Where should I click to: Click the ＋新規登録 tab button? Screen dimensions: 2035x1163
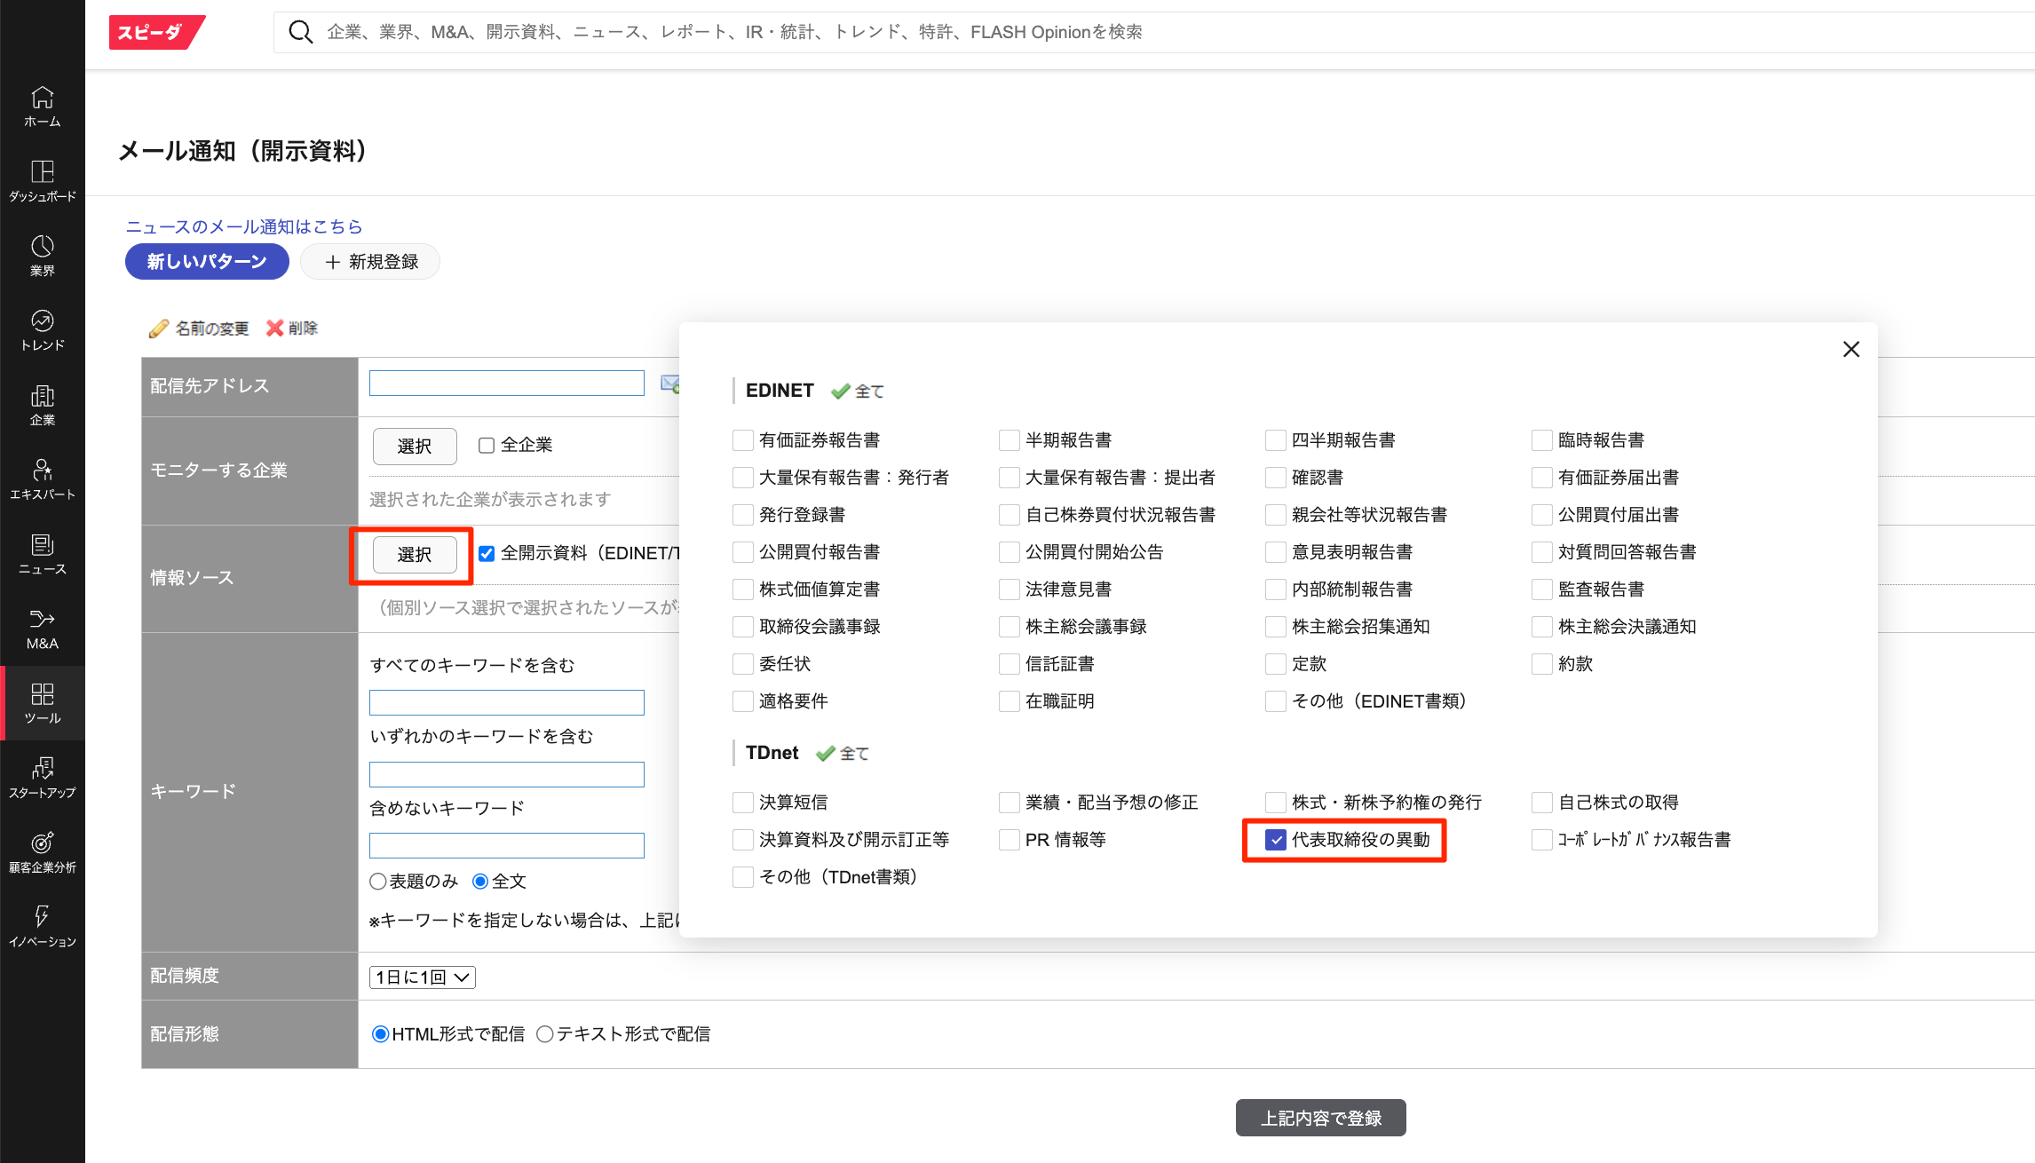(x=370, y=262)
